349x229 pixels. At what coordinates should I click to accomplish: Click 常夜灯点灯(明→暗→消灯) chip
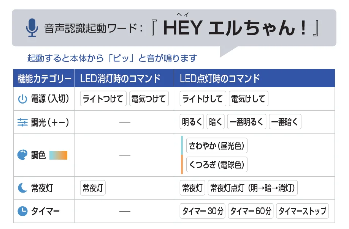tap(252, 188)
